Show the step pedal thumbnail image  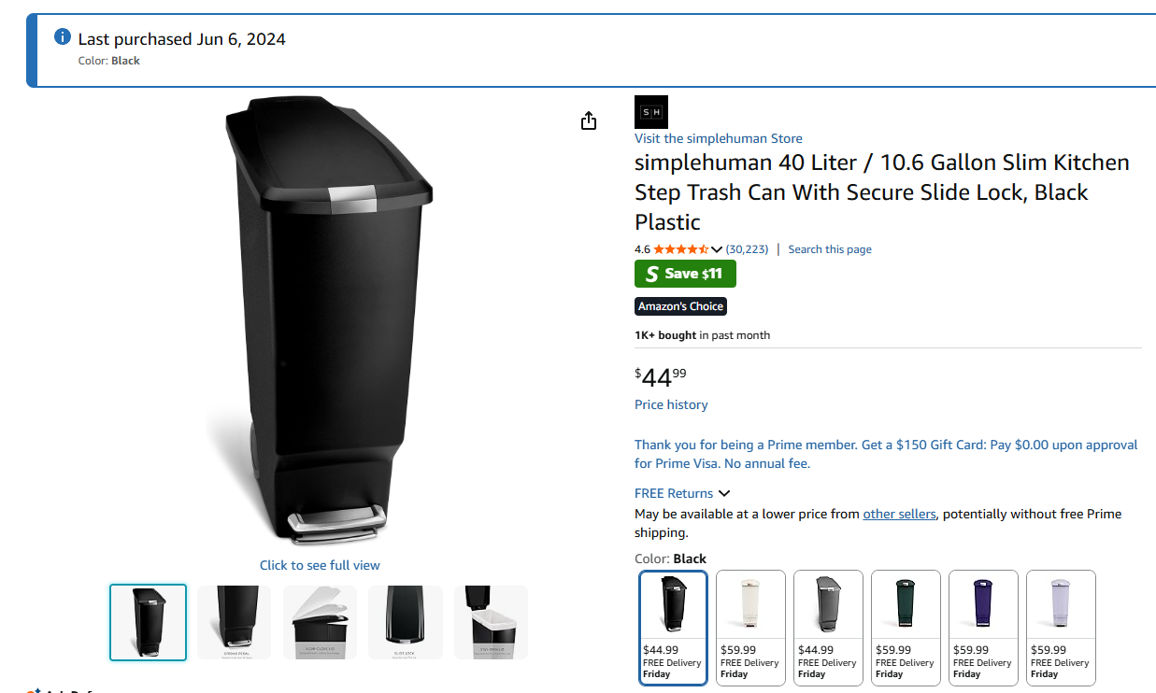click(x=234, y=622)
